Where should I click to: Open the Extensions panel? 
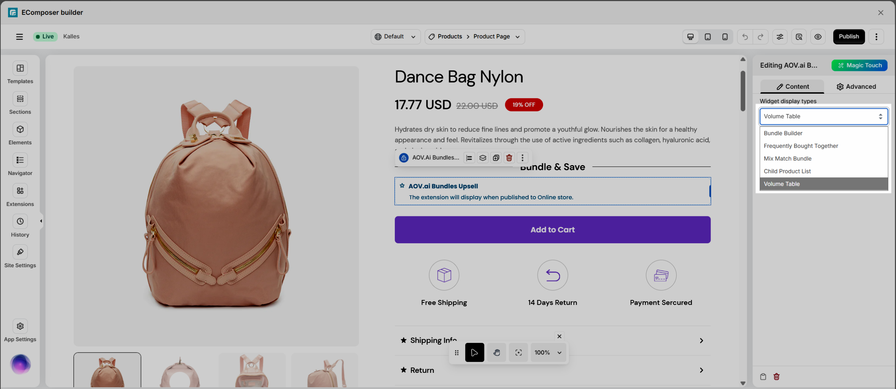tap(20, 195)
